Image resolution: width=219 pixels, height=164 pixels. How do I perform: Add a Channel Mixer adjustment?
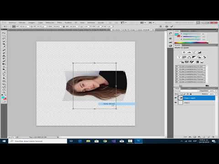(204, 57)
